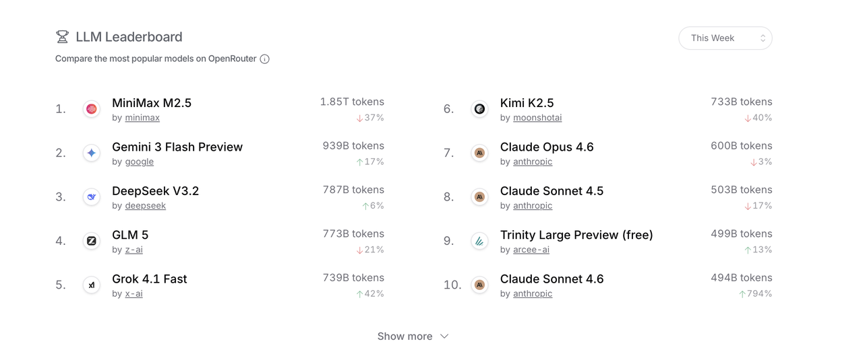Click the chevron beside Show more
Image resolution: width=863 pixels, height=360 pixels.
[x=444, y=336]
